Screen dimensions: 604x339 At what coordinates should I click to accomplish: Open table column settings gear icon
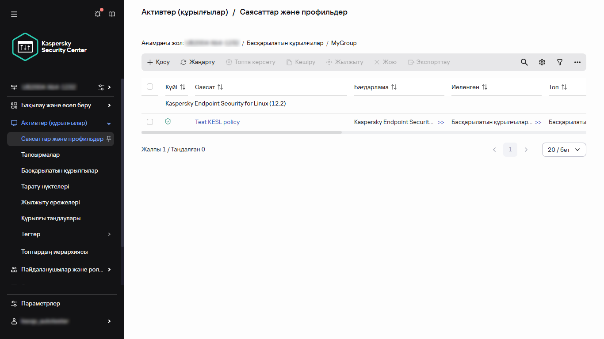542,62
